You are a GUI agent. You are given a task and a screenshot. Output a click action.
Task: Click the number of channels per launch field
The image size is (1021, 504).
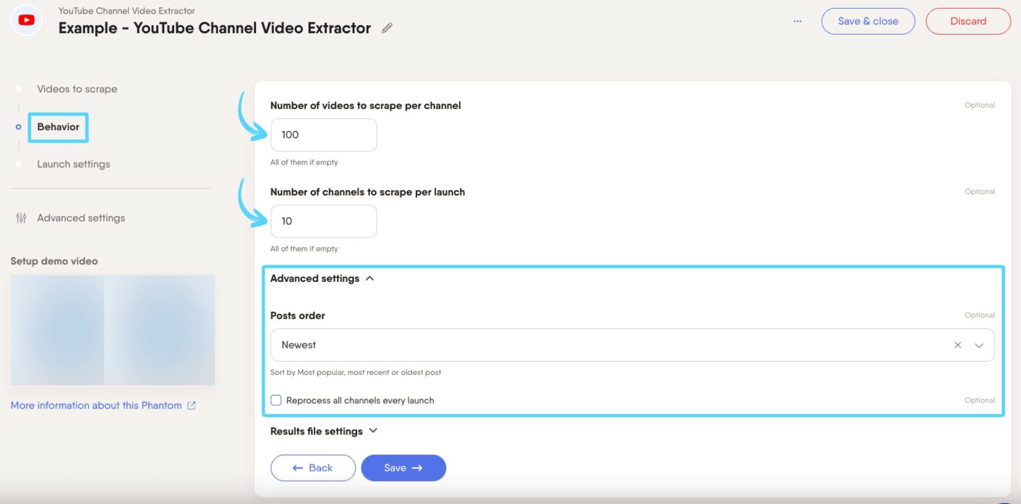tap(323, 221)
